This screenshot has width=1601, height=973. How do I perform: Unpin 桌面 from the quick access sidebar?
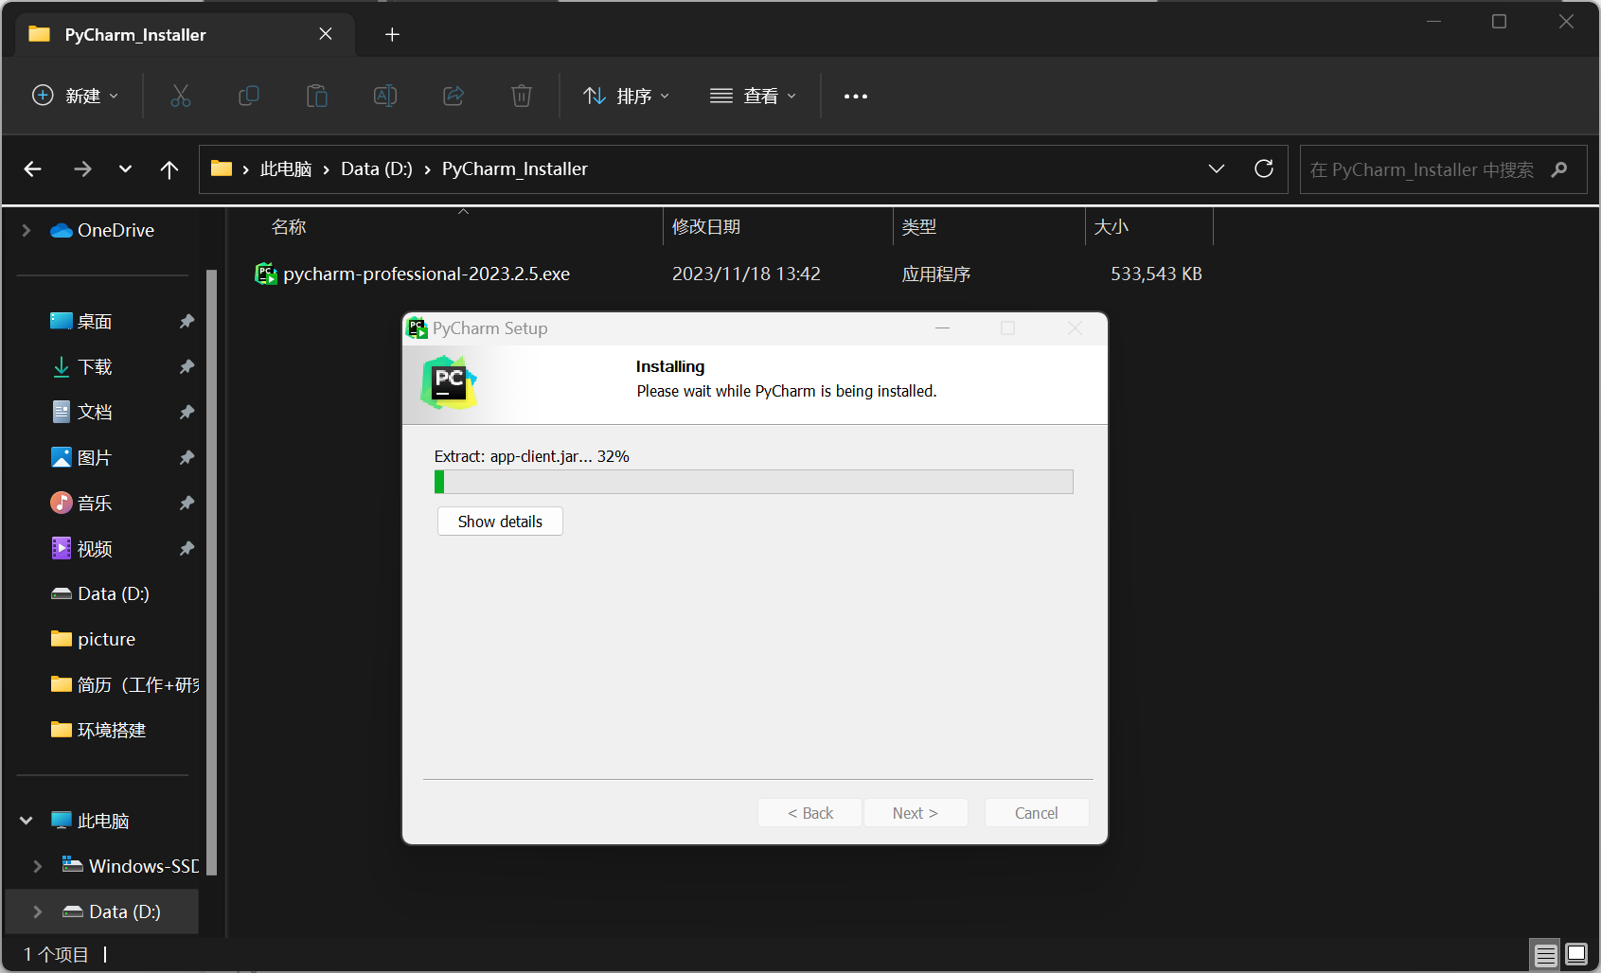pyautogui.click(x=186, y=321)
